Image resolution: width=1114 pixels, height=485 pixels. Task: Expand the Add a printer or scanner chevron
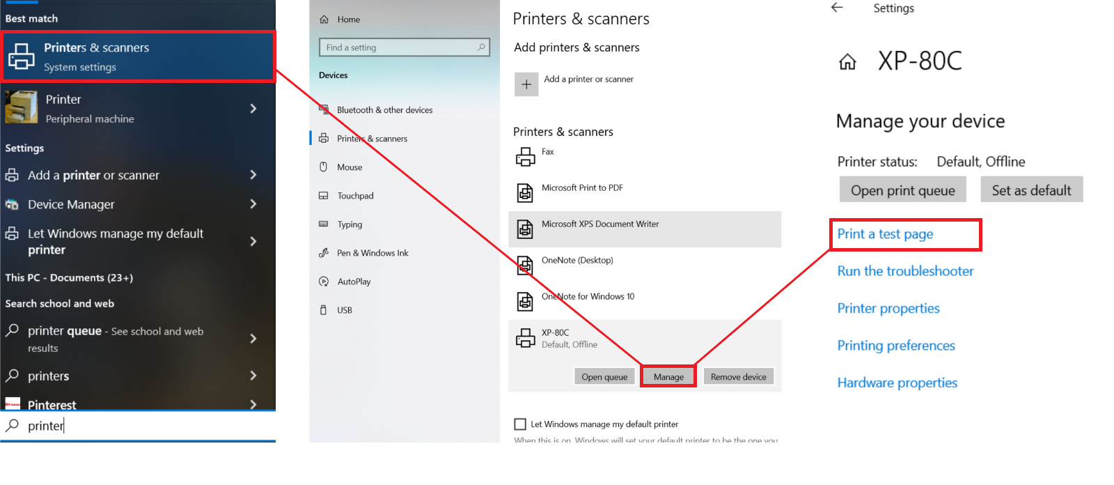253,175
